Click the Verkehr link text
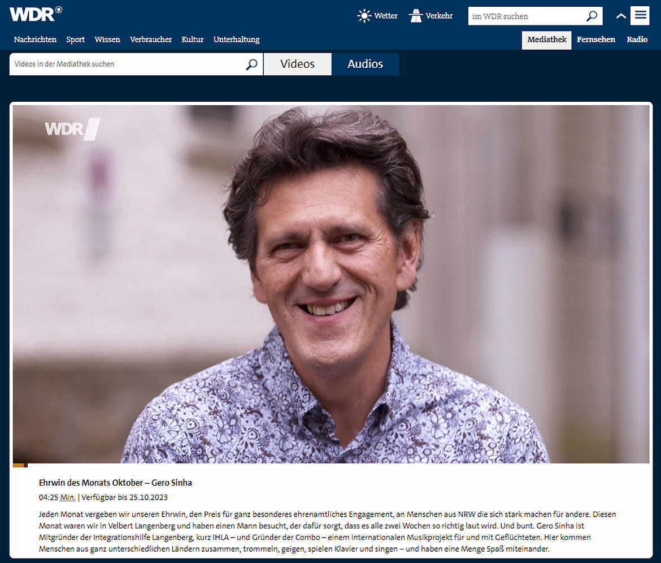 click(439, 16)
